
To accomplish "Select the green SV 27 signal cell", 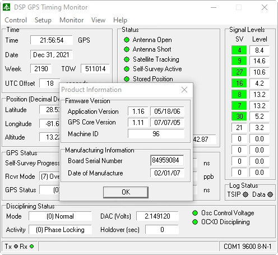I will pyautogui.click(x=239, y=72).
